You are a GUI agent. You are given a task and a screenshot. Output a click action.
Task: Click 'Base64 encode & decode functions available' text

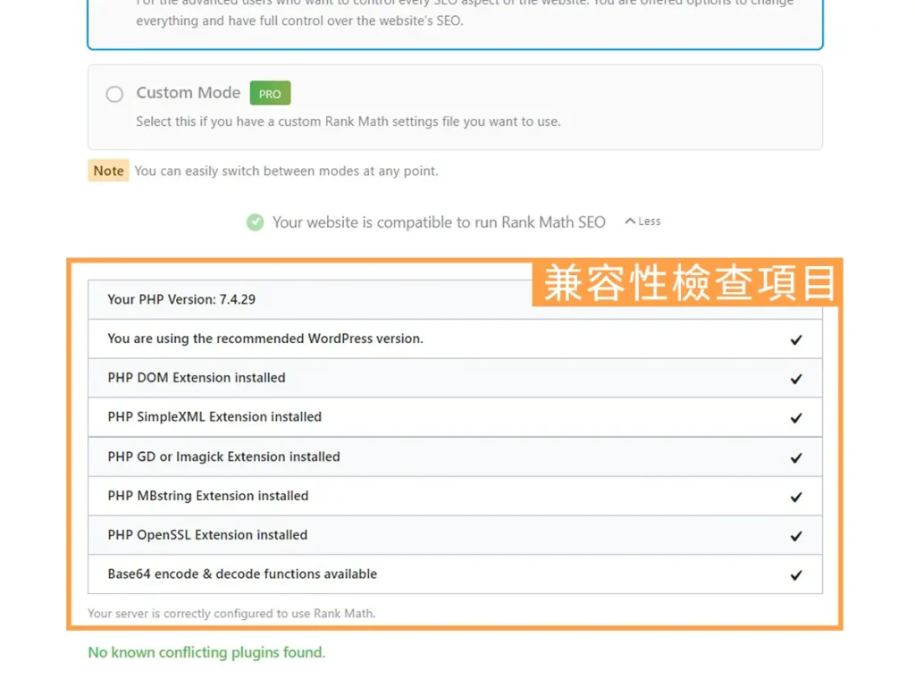pyautogui.click(x=243, y=574)
